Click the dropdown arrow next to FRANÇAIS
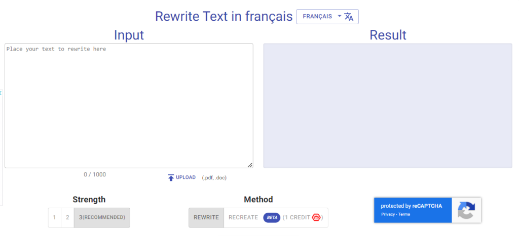The height and width of the screenshot is (236, 519). (339, 16)
